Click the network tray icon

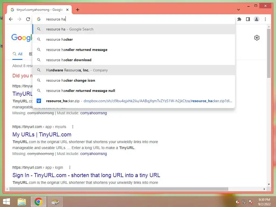coord(244,202)
